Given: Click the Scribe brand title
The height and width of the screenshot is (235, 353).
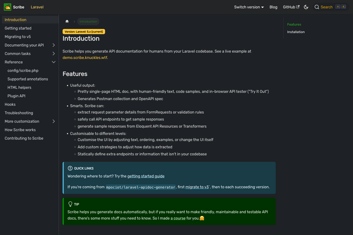Looking at the screenshot, I should [x=19, y=7].
